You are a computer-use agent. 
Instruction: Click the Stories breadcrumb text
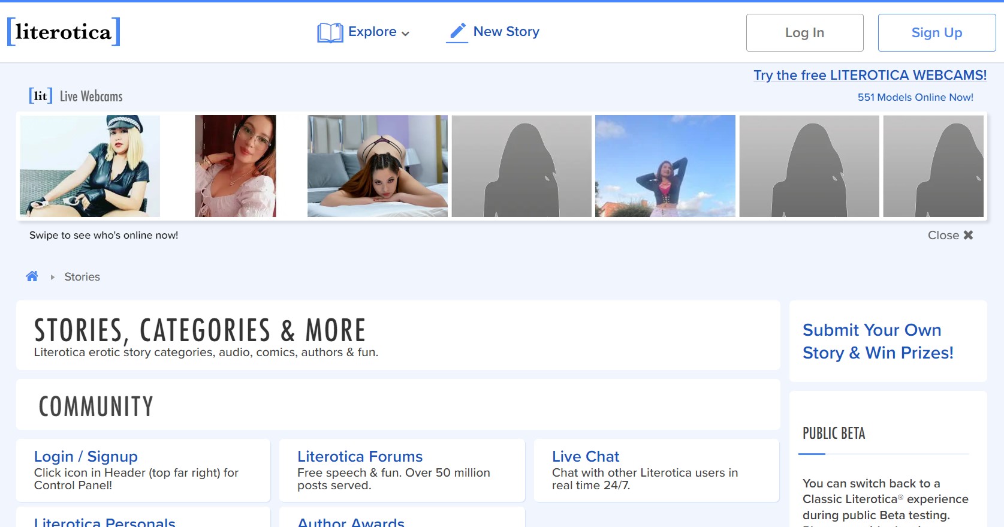click(82, 277)
